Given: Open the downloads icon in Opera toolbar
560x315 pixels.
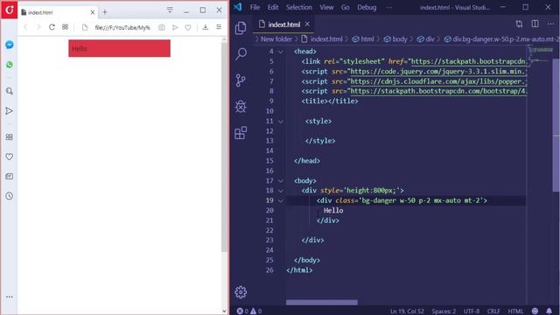Looking at the screenshot, I should (206, 27).
